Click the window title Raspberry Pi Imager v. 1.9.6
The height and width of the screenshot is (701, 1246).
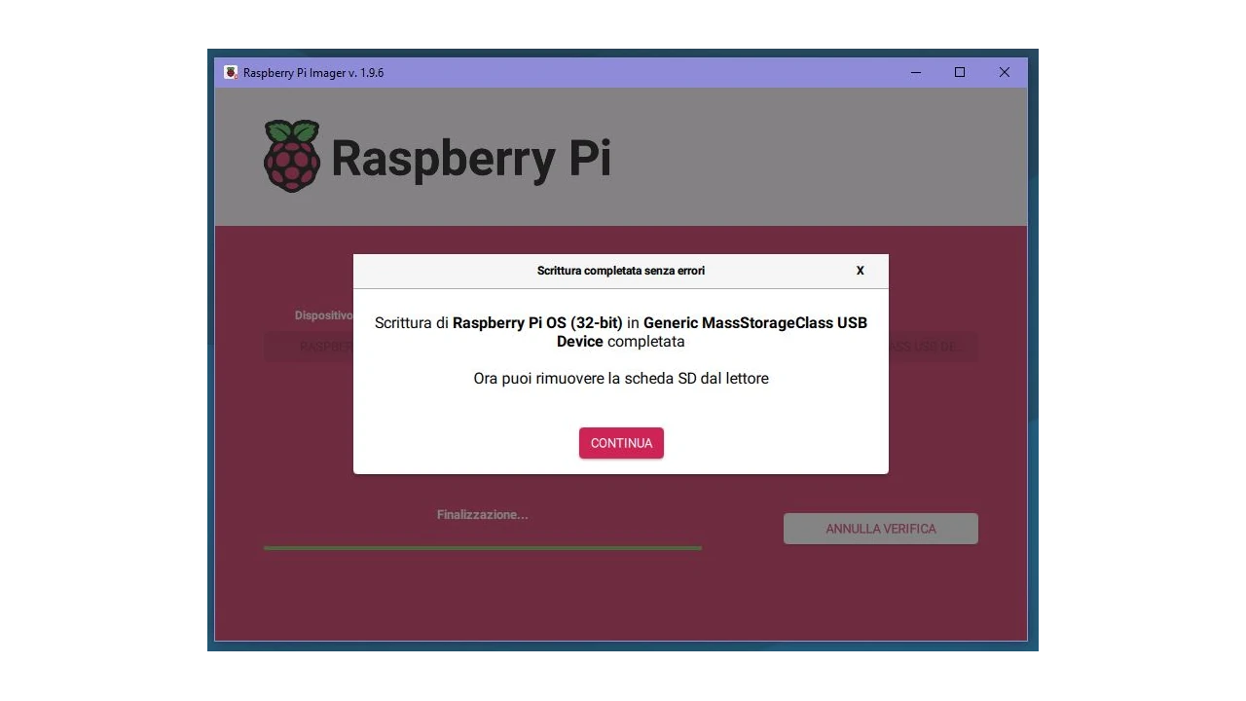(313, 73)
